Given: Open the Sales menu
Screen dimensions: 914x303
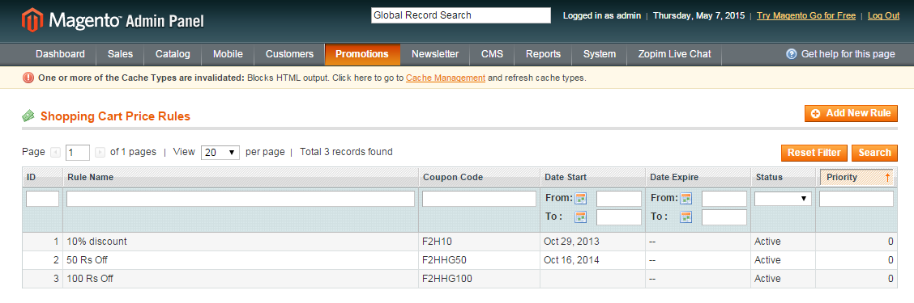Looking at the screenshot, I should tap(120, 54).
